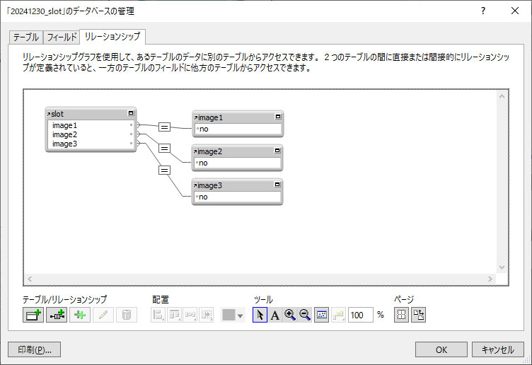Delete selected object with trash icon

127,315
